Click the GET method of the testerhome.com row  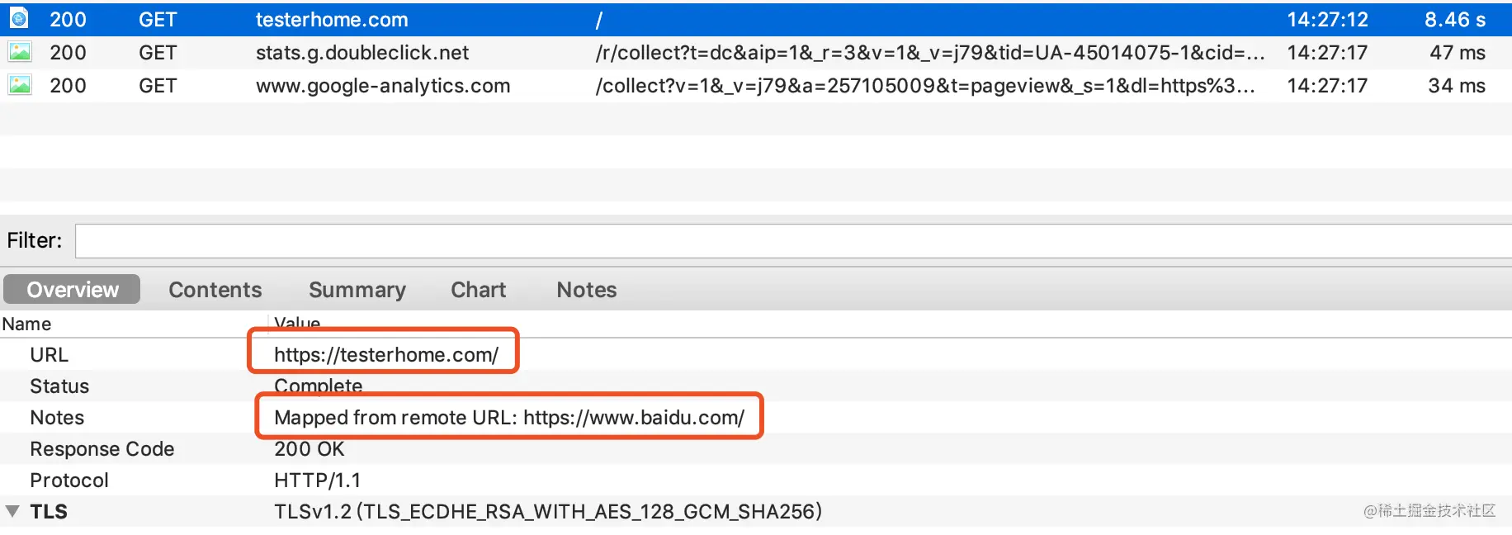tap(158, 19)
